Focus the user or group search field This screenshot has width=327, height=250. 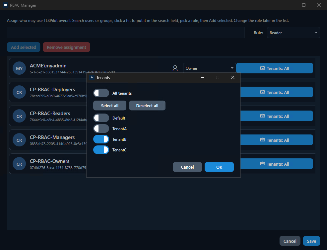126,33
